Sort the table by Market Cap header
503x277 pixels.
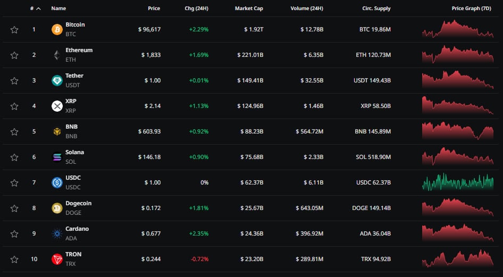249,9
